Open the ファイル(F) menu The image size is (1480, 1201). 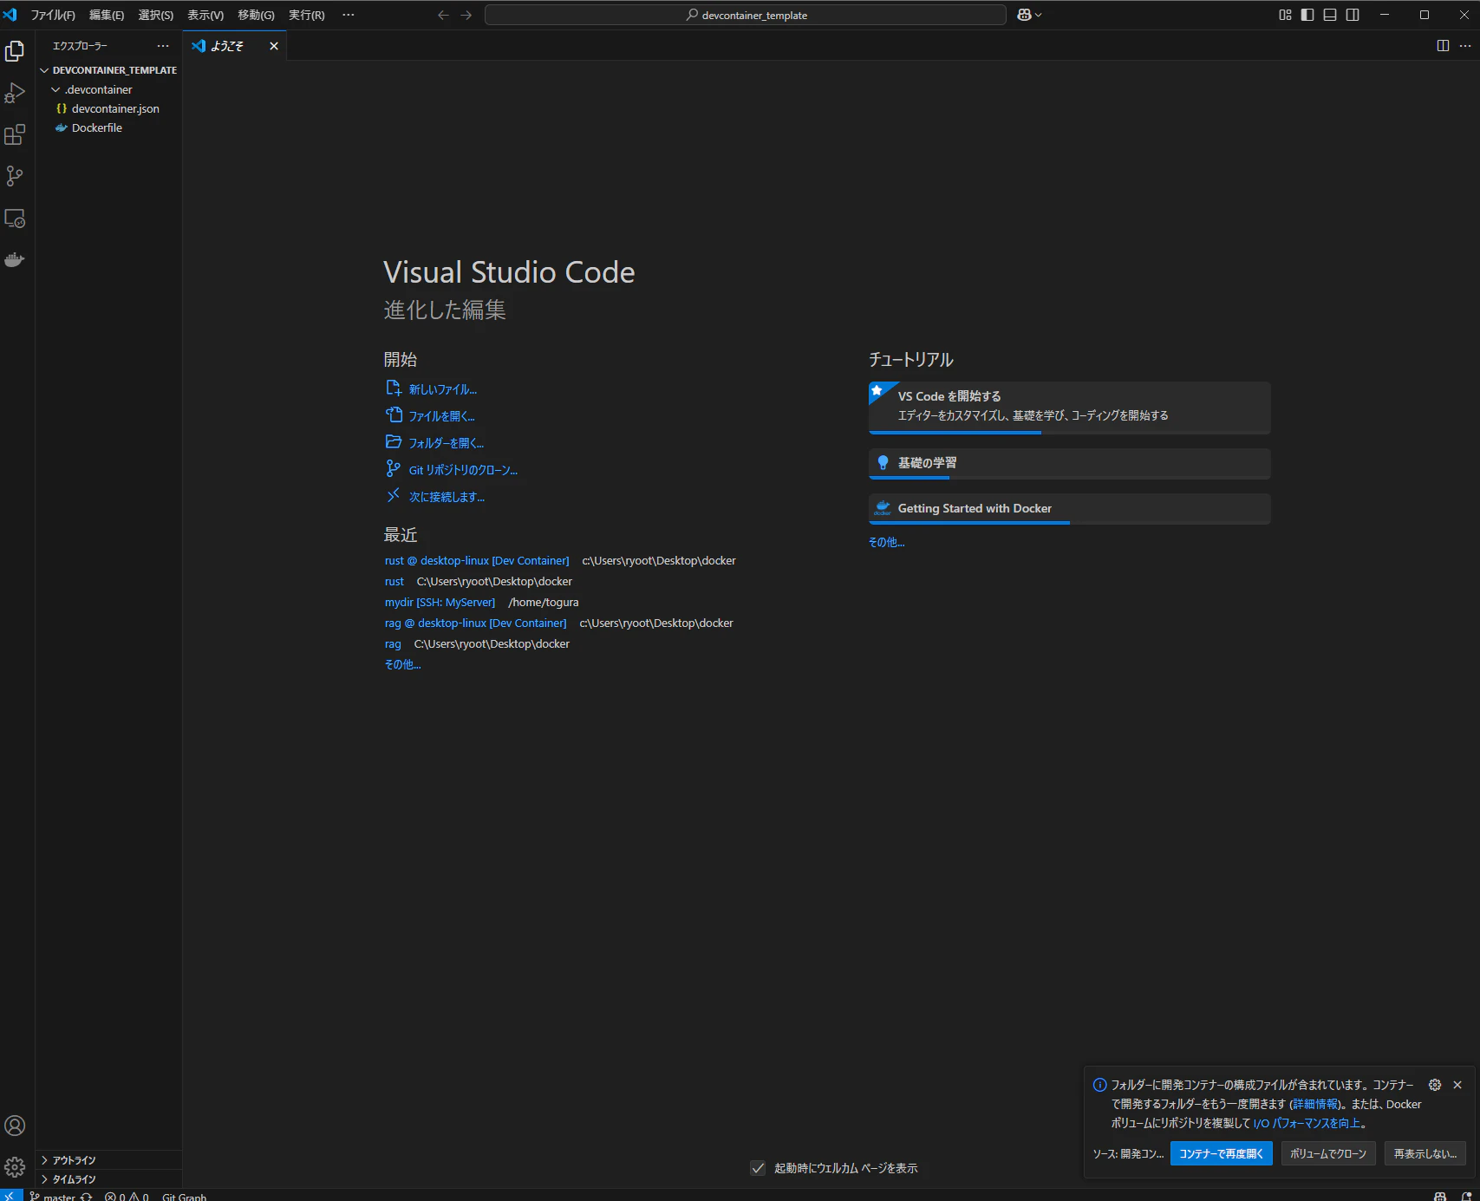coord(53,15)
